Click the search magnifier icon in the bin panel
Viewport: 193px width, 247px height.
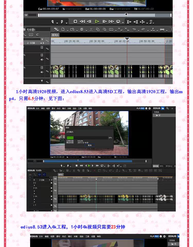coord(168,108)
